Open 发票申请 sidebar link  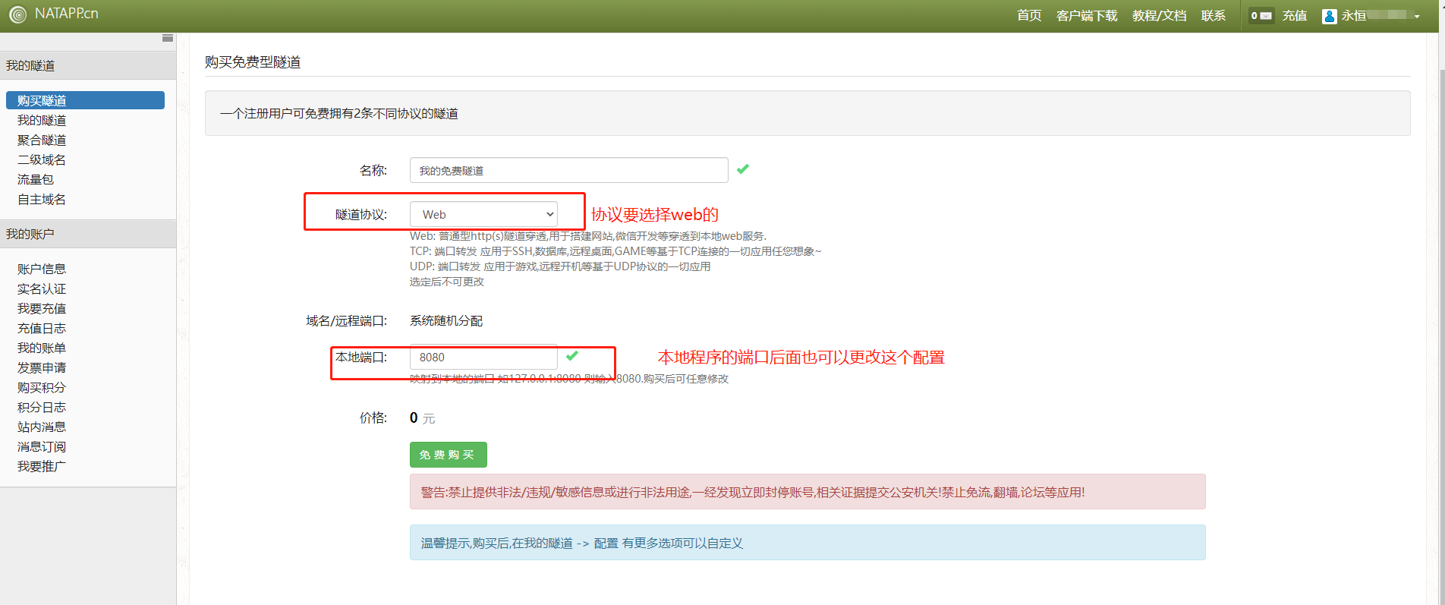[42, 367]
